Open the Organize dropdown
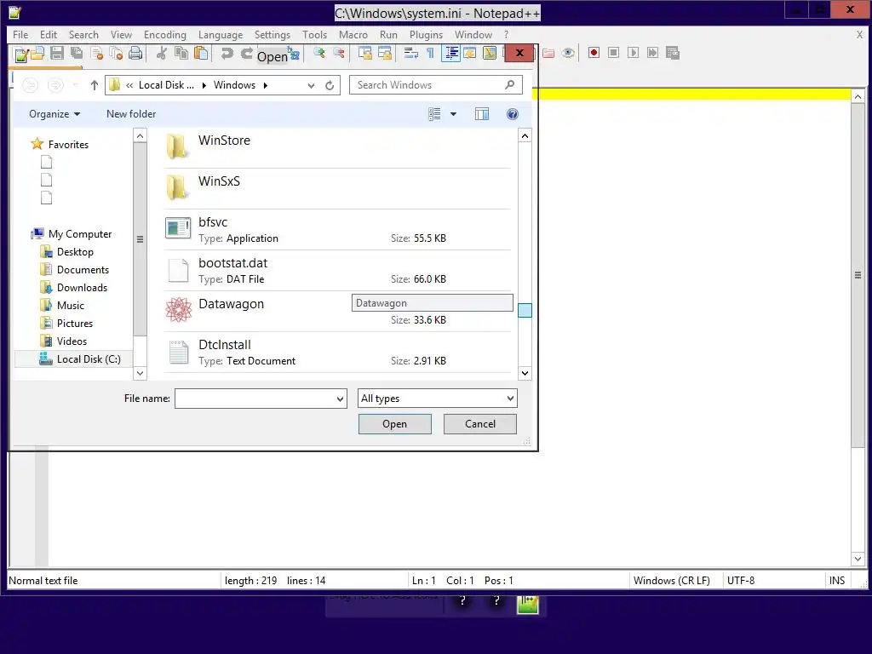The height and width of the screenshot is (654, 872). (x=54, y=114)
